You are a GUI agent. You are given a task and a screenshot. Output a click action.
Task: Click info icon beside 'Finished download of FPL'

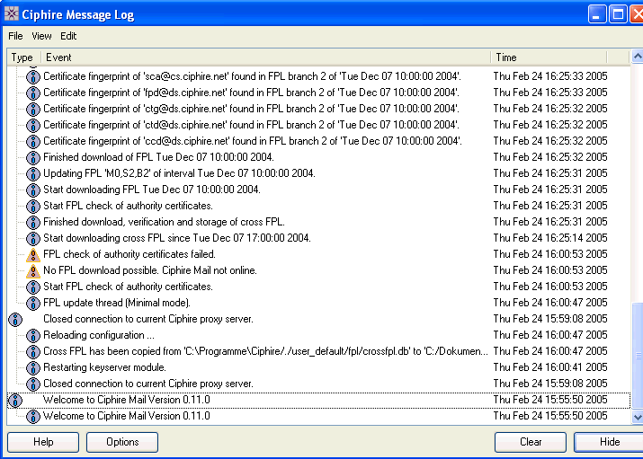[x=32, y=157]
